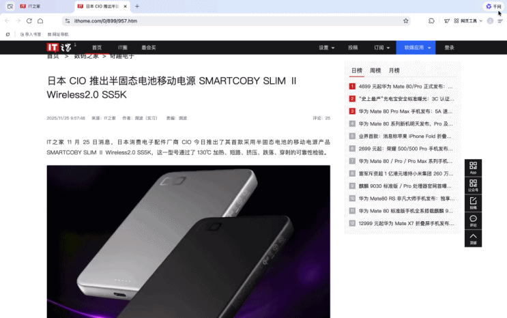Expand the blue 软媒应用 dropdown
This screenshot has width=507, height=318.
[x=416, y=48]
